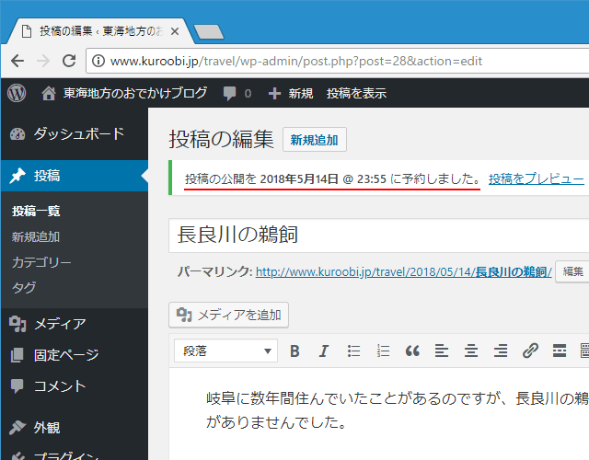Click the 投稿をプレビュー link

(x=536, y=178)
